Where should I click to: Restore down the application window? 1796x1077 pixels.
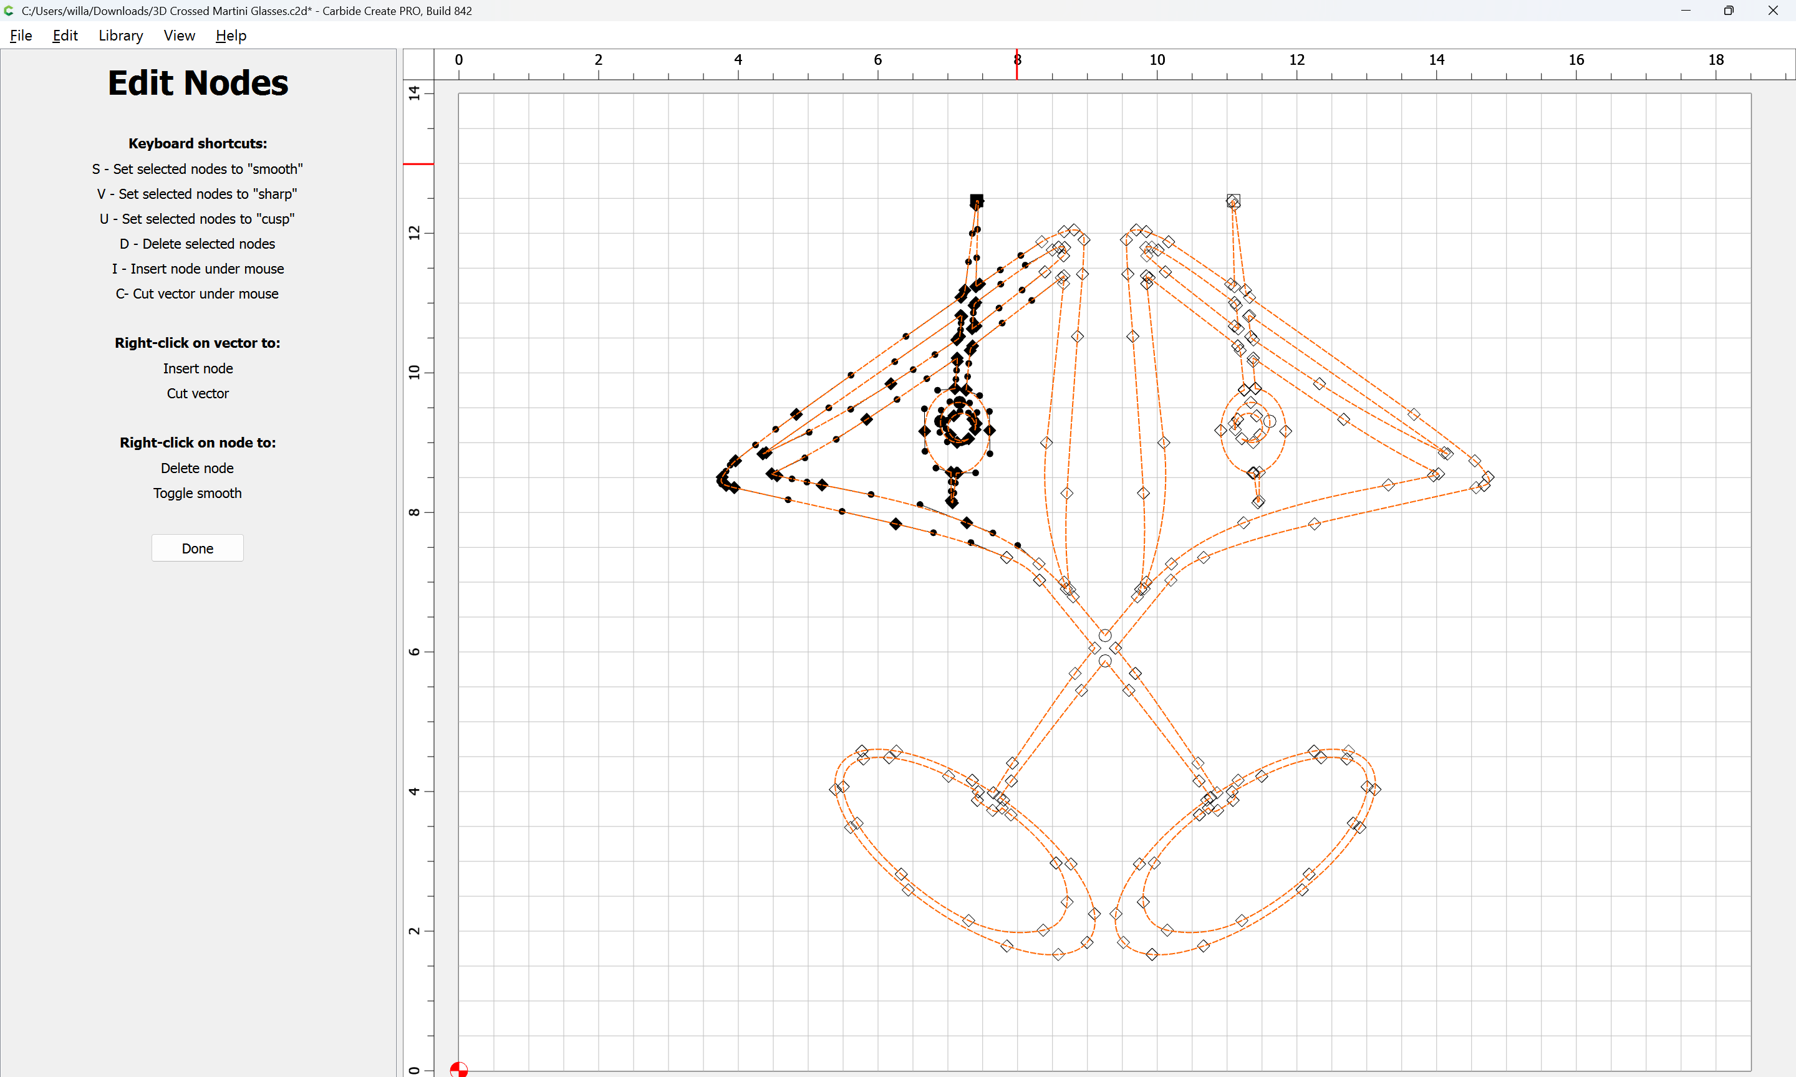pos(1729,11)
